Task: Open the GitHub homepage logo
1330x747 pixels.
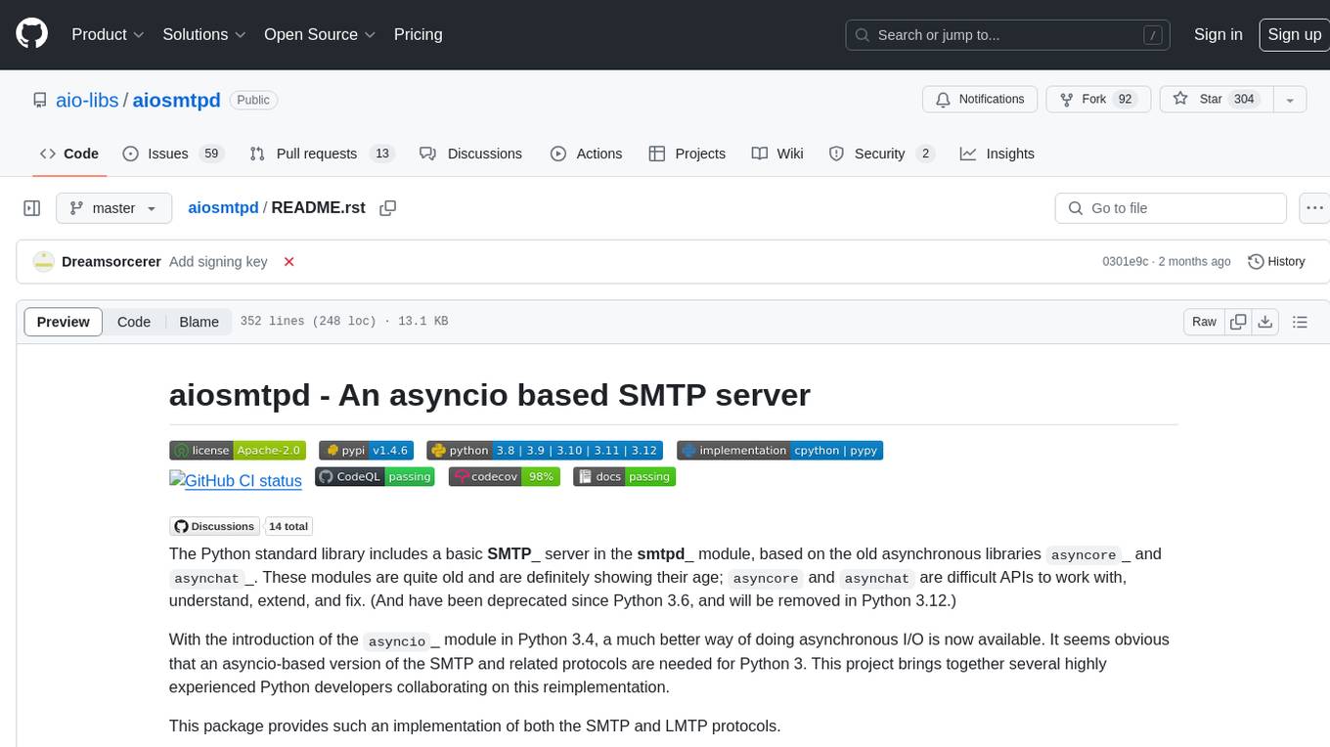Action: click(x=31, y=34)
